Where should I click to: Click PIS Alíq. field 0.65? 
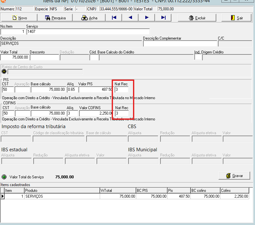pyautogui.click(x=72, y=89)
